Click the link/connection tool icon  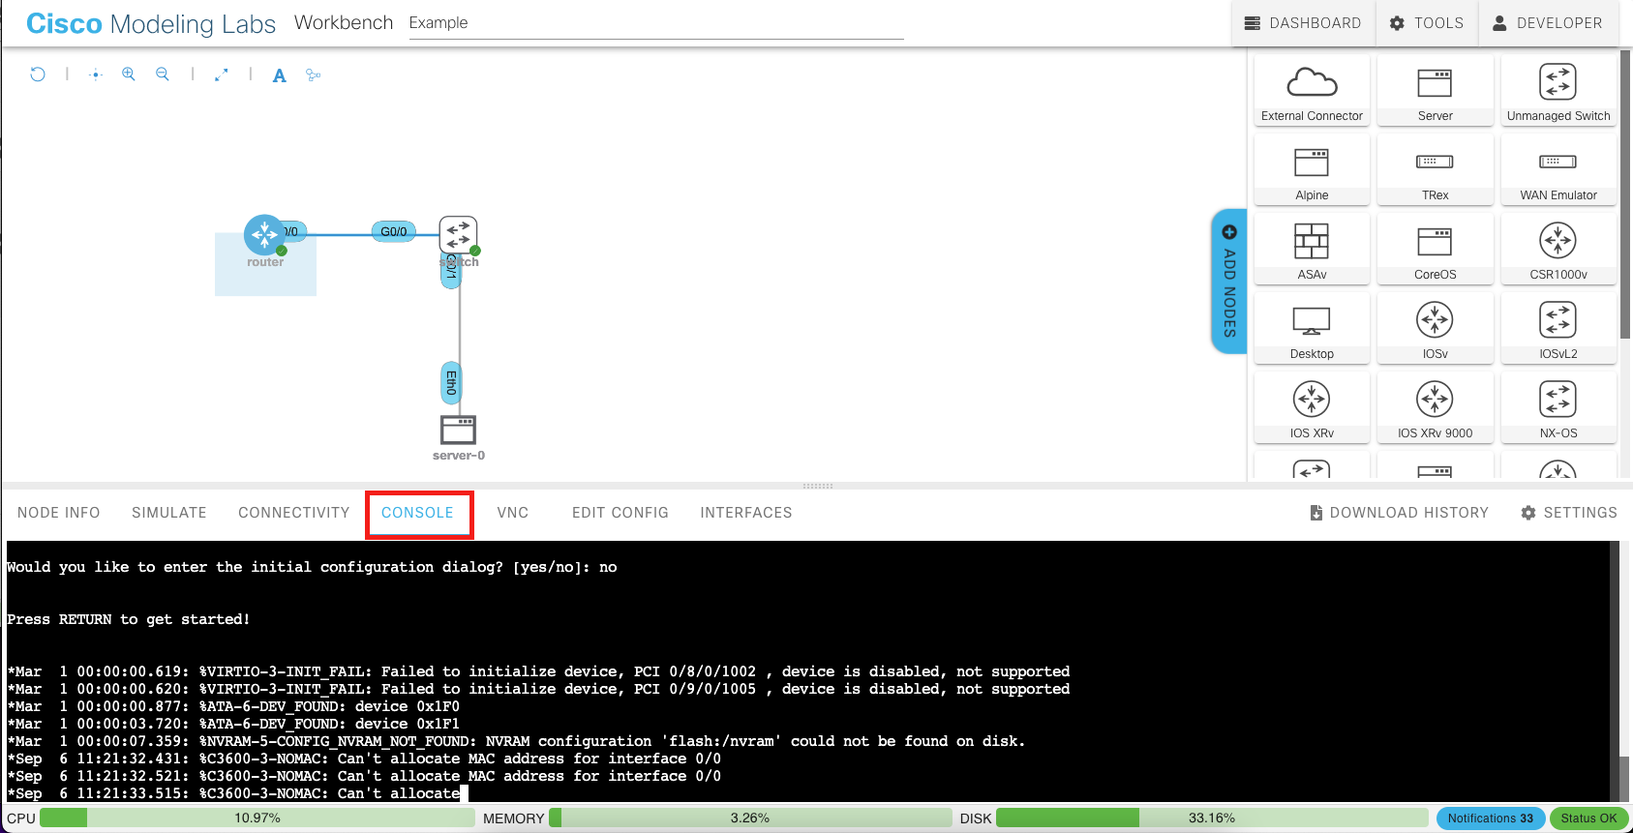[313, 74]
